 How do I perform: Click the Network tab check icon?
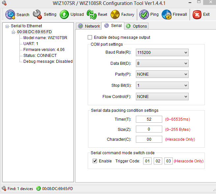pyautogui.click(x=80, y=26)
